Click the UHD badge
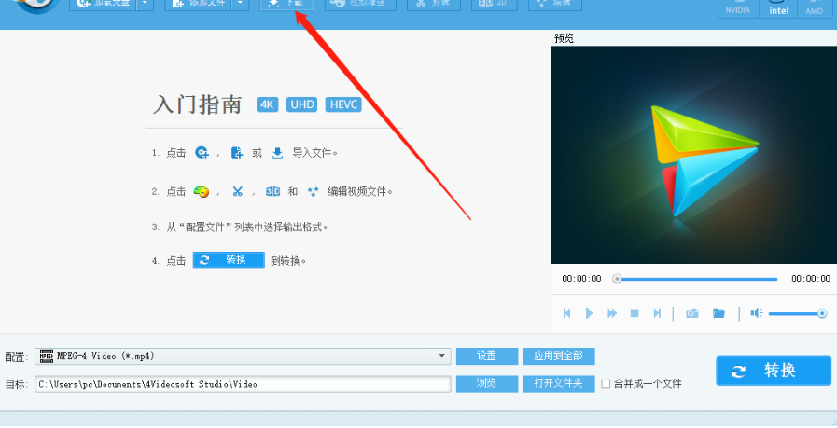The height and width of the screenshot is (428, 837). coord(302,104)
